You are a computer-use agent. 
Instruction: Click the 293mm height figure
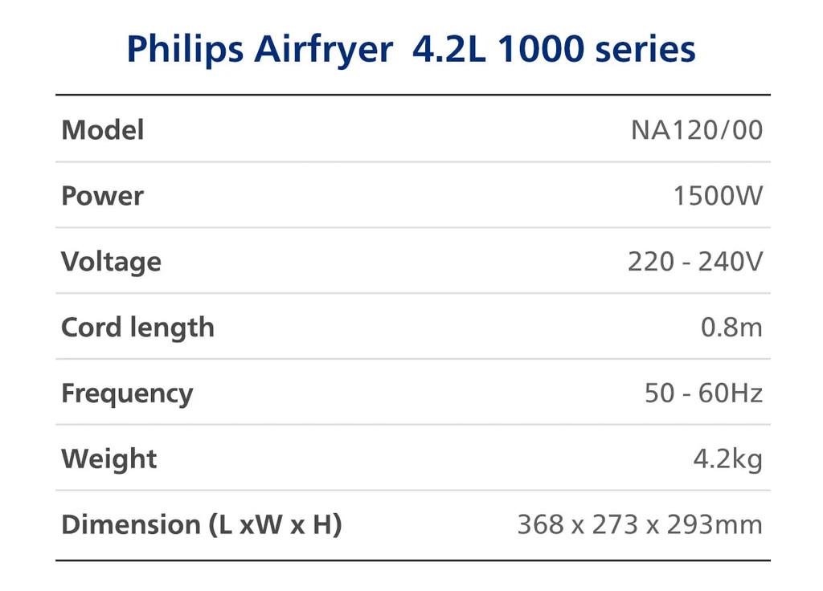(714, 525)
